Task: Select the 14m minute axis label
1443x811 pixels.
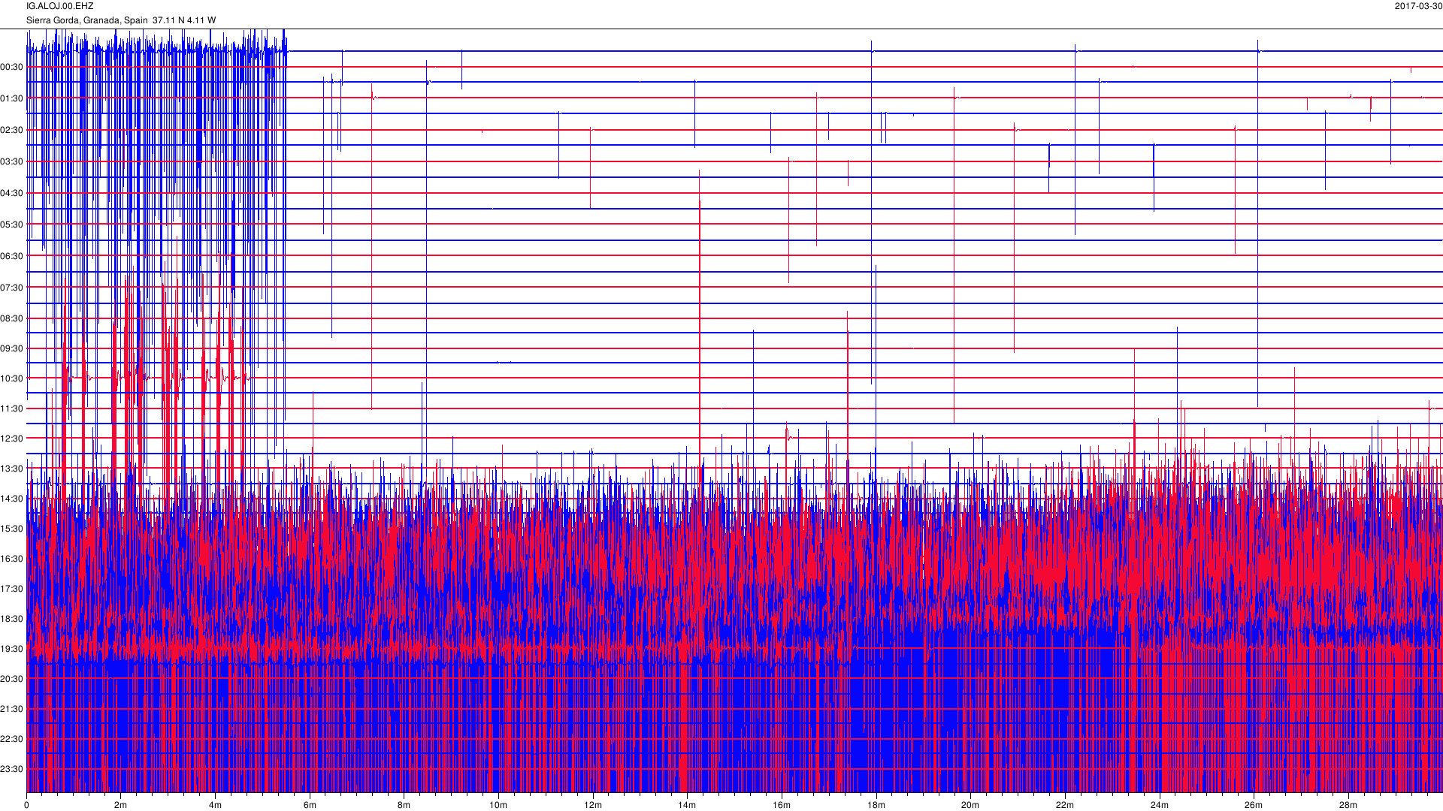Action: click(687, 805)
